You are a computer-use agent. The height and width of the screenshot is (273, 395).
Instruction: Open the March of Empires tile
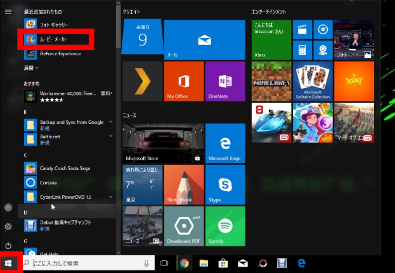point(354,123)
